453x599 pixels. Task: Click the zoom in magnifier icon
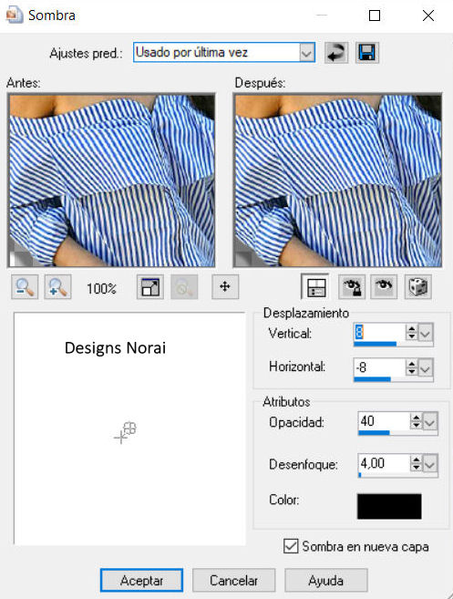pyautogui.click(x=57, y=286)
